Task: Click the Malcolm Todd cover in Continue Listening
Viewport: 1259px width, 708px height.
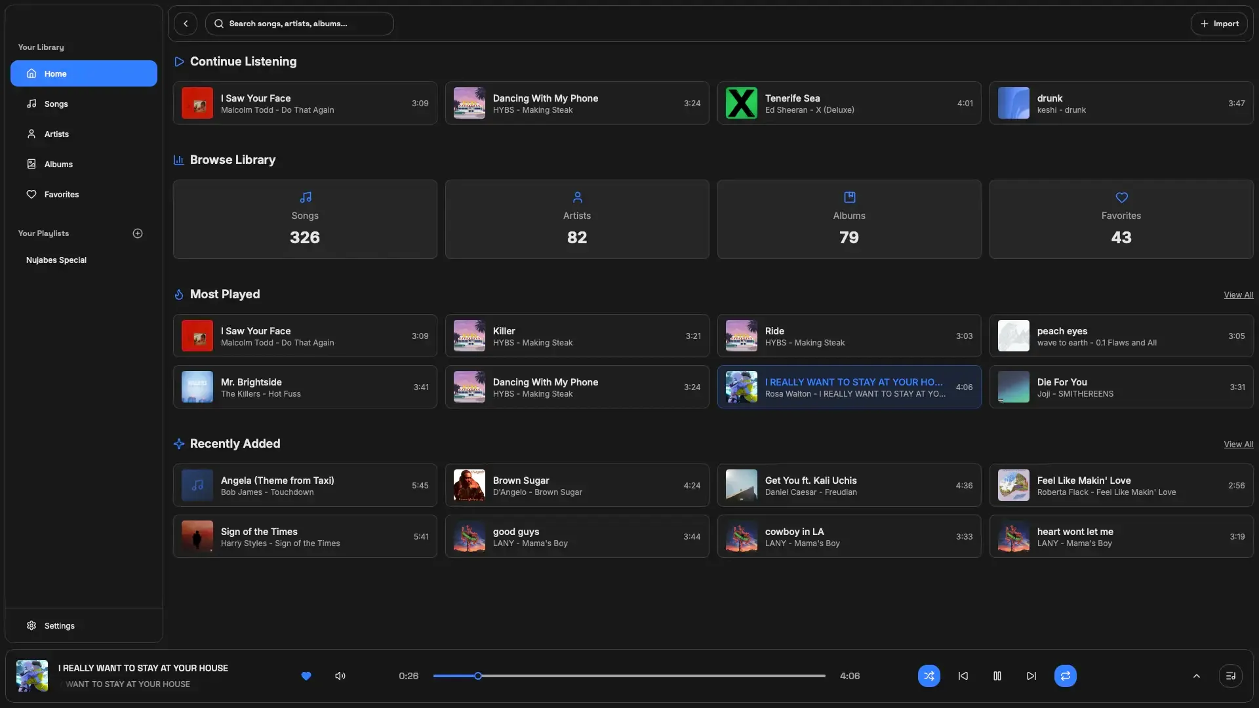Action: [x=197, y=103]
